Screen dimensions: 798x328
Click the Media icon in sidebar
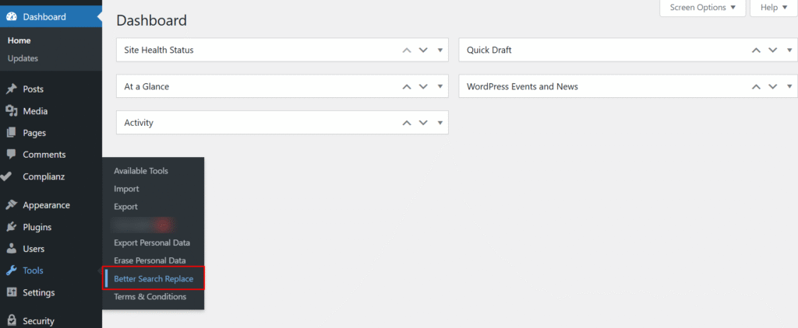[11, 111]
